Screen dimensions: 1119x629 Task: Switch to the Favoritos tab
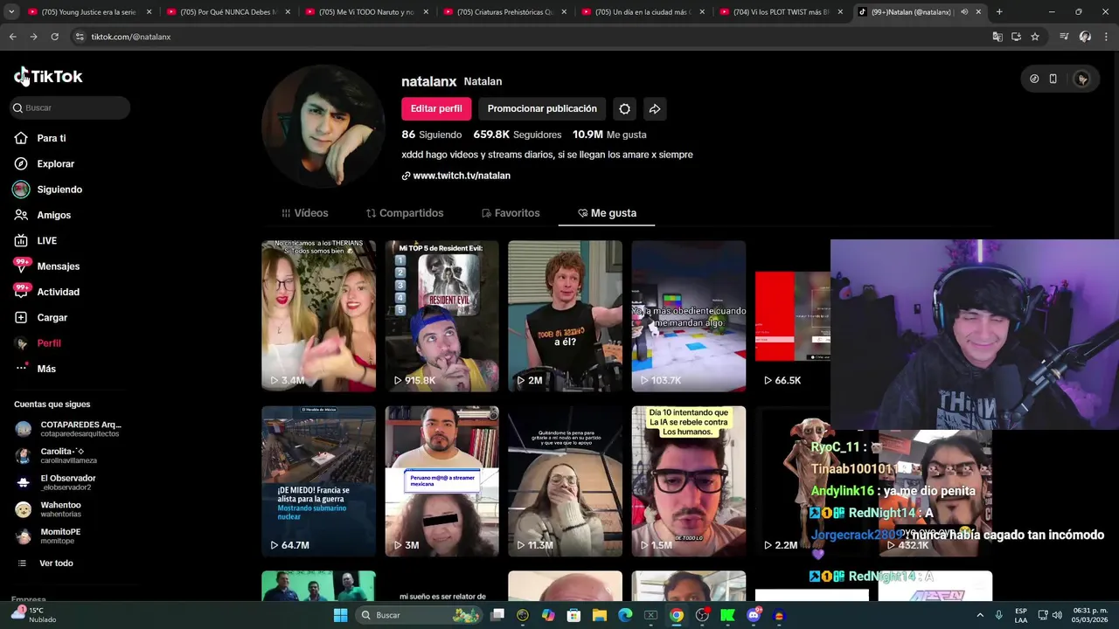(x=511, y=213)
